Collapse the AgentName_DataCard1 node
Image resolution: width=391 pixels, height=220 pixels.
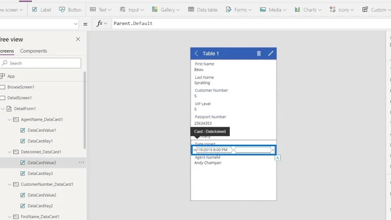[x=9, y=119]
